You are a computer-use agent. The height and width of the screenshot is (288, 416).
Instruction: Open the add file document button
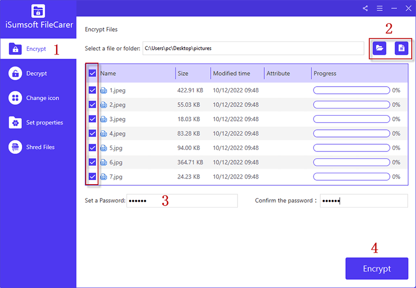[401, 48]
